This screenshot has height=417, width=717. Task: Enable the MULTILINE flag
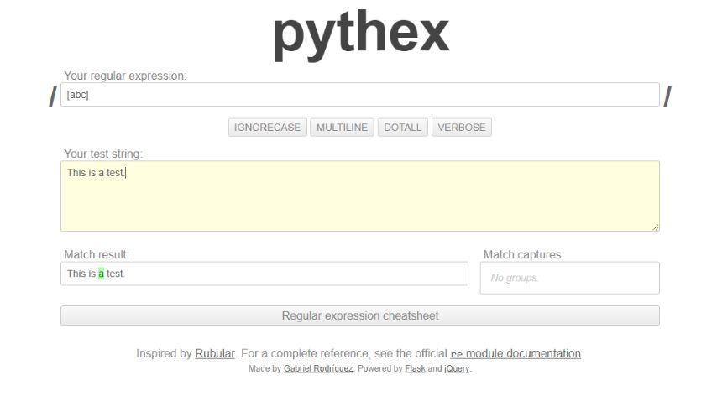pos(342,128)
